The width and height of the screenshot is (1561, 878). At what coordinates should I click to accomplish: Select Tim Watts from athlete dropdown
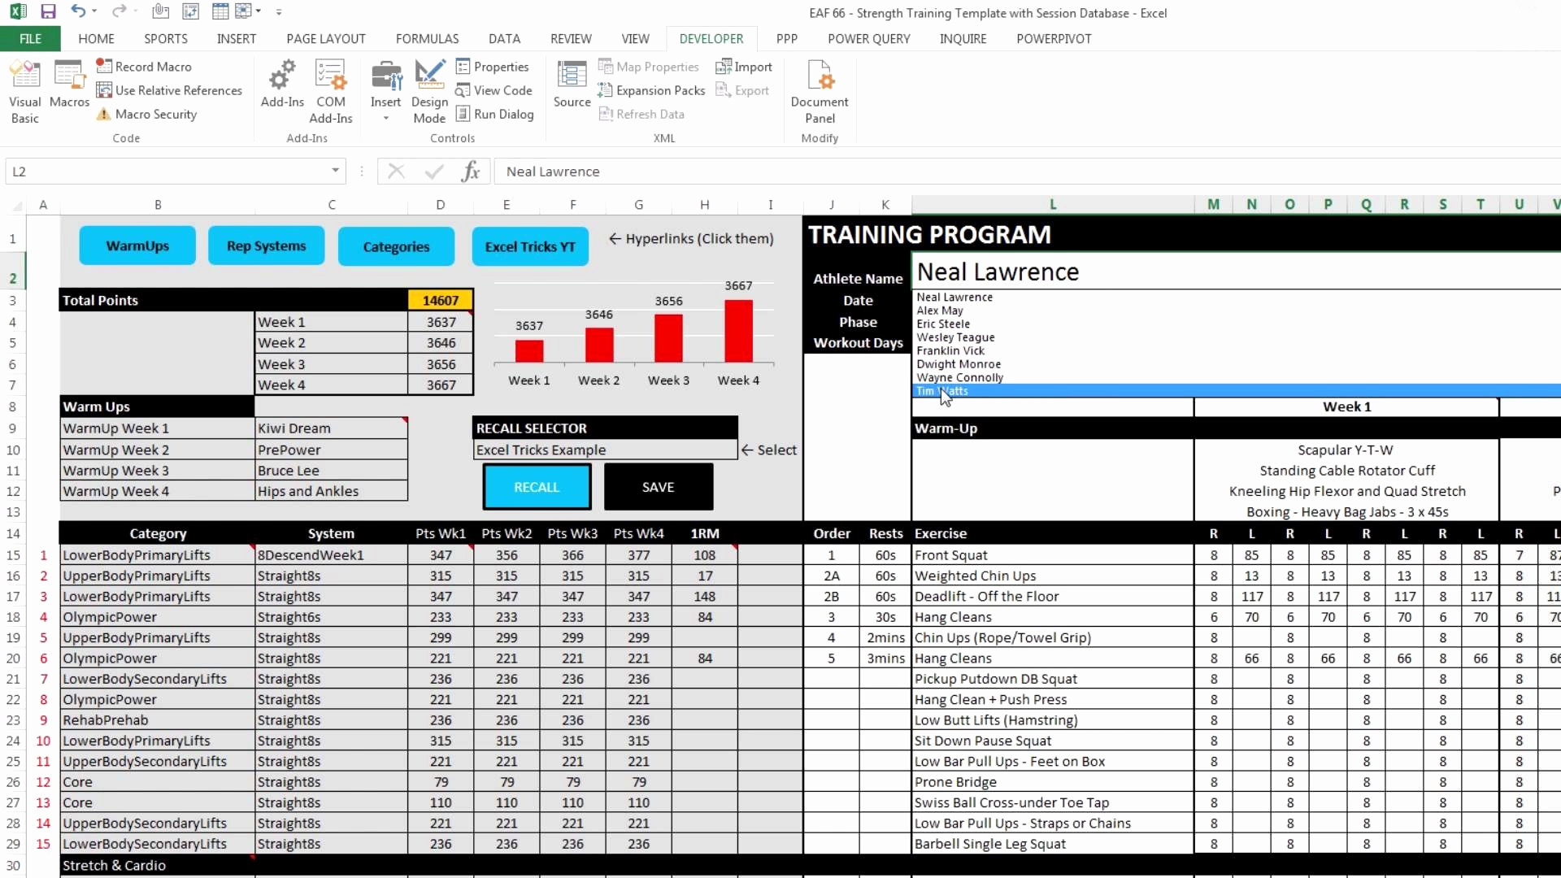point(941,390)
